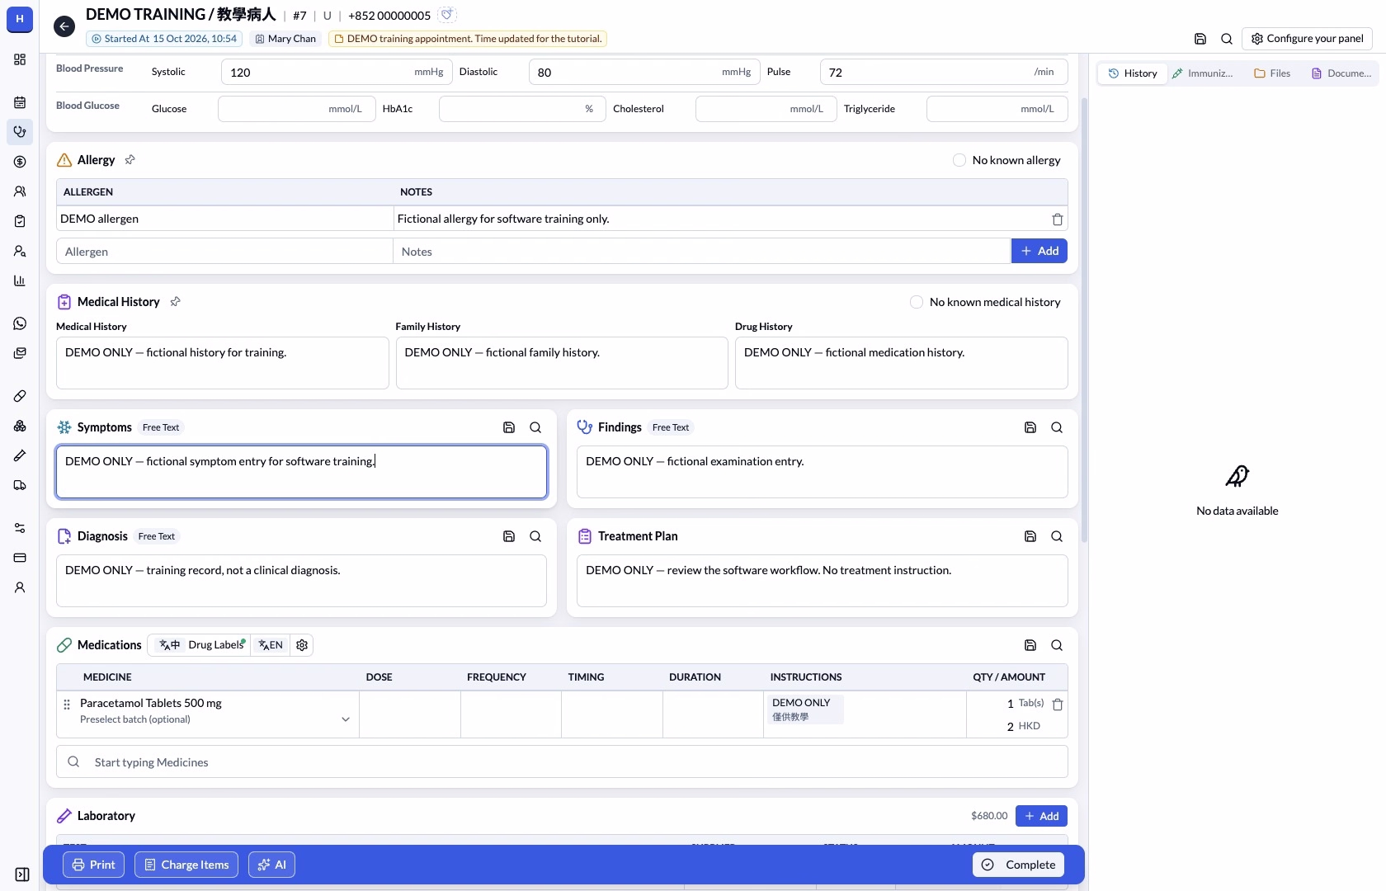Open the Configure your panel menu
The width and height of the screenshot is (1386, 891).
[1307, 39]
